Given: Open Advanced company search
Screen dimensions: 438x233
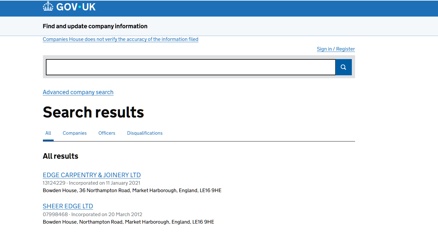Looking at the screenshot, I should coord(78,92).
